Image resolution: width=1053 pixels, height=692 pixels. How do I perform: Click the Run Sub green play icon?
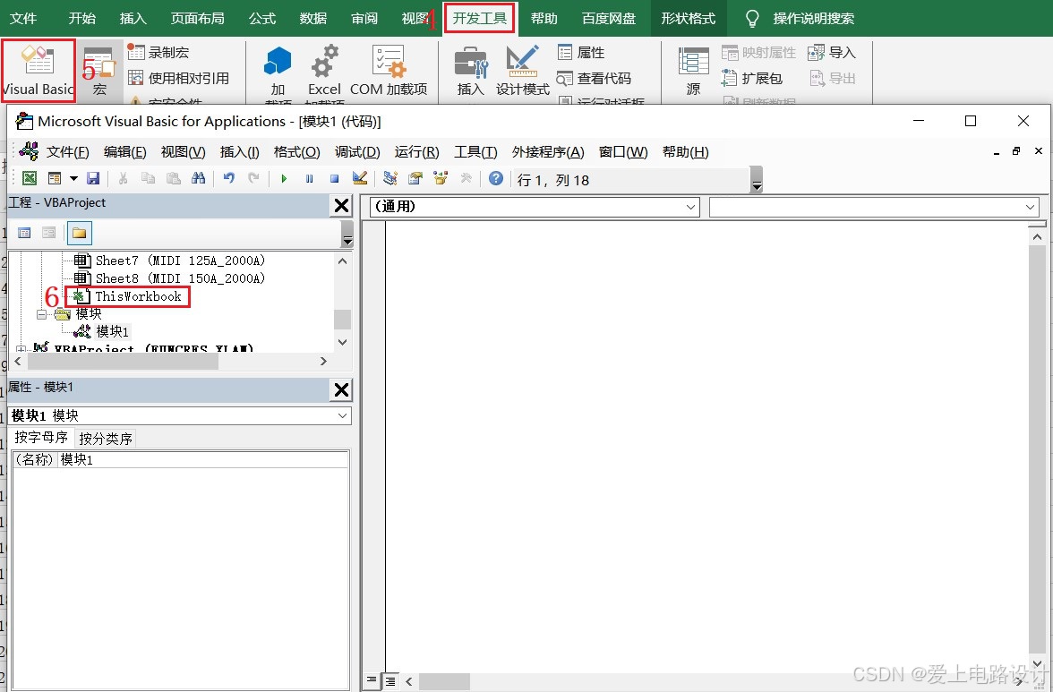click(284, 178)
